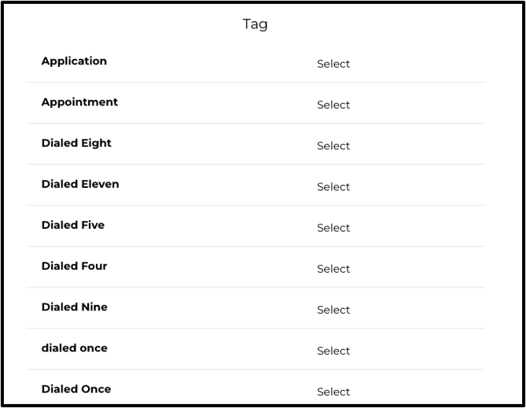Click Select in the Dialed Four row

[333, 268]
